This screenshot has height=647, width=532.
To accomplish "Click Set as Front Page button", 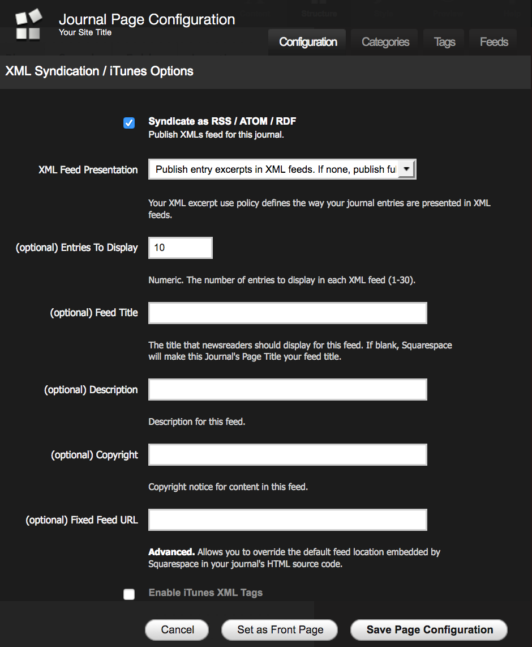I will point(280,630).
